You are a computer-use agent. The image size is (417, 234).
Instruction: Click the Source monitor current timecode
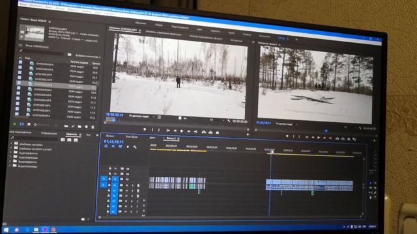coord(115,114)
